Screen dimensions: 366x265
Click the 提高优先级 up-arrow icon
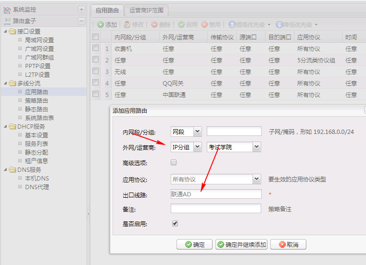pyautogui.click(x=232, y=24)
